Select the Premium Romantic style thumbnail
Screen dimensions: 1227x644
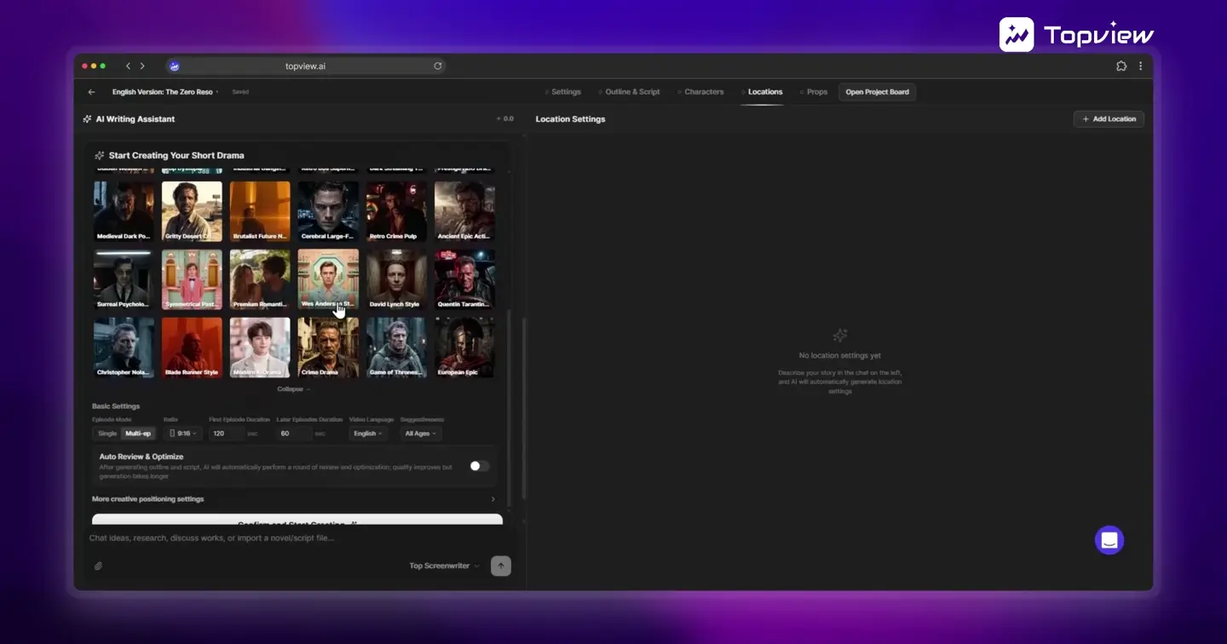coord(260,279)
